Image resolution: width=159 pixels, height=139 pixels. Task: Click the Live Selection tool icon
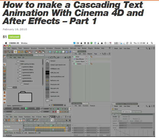tap(6, 52)
